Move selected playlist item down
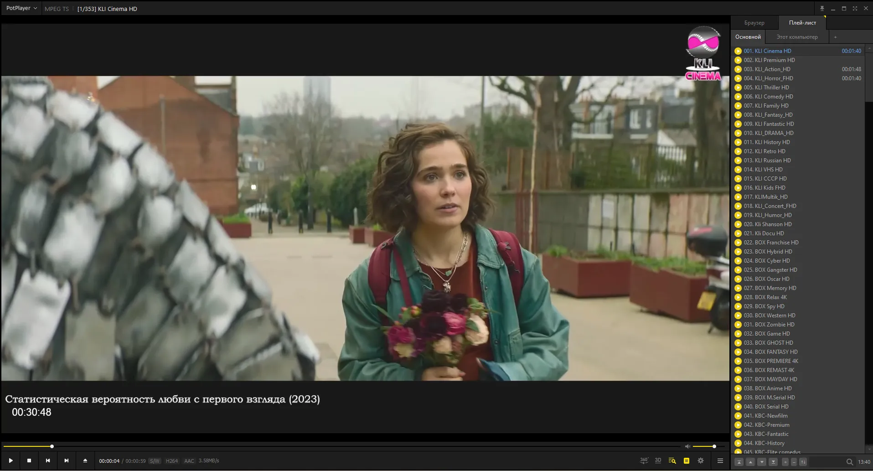Viewport: 873px width, 471px height. (762, 462)
